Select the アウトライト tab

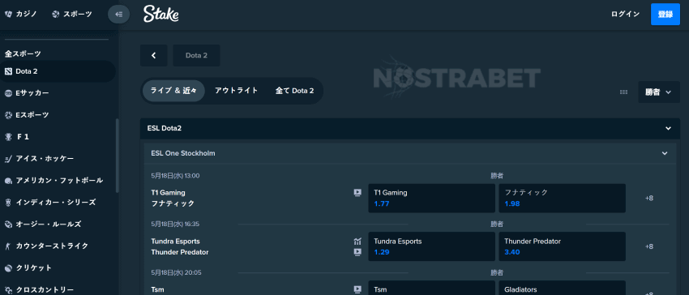[237, 91]
